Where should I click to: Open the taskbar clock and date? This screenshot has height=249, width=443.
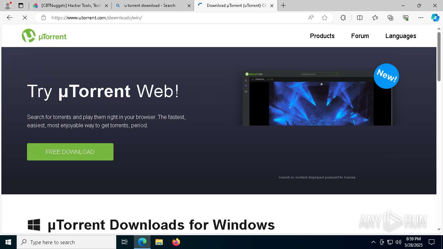pyautogui.click(x=414, y=242)
